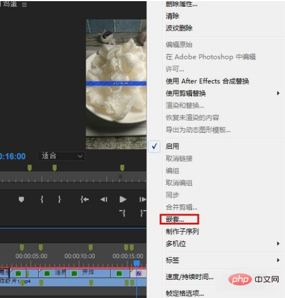Image resolution: width=285 pixels, height=298 pixels.
Task: Click the Add Marker button
Action: (21, 199)
